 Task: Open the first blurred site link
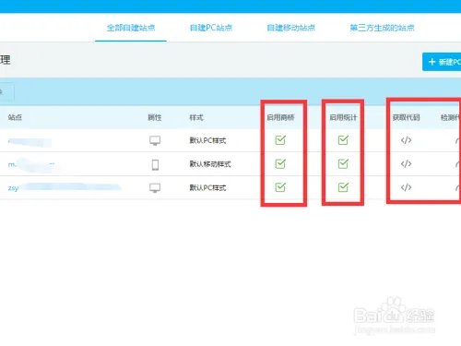(x=30, y=142)
